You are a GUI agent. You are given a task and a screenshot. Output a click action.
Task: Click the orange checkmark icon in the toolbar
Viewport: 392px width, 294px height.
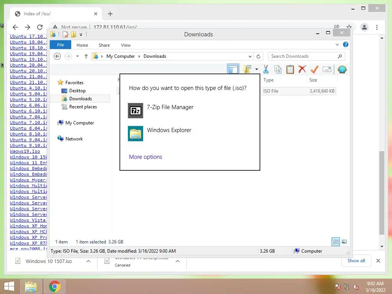pos(314,69)
